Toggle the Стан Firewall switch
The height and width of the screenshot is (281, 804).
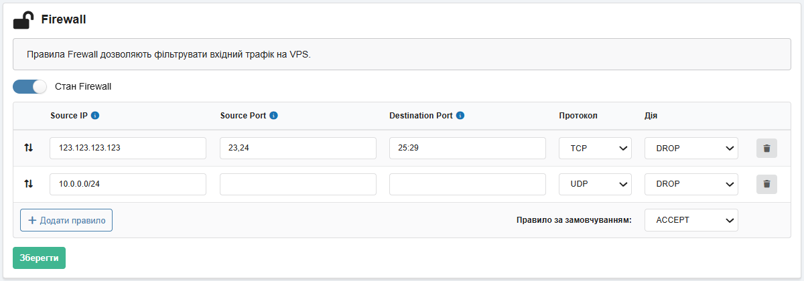[30, 86]
